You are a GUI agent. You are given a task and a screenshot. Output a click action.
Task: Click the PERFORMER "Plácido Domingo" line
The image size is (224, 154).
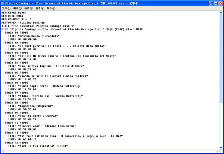click(24, 22)
